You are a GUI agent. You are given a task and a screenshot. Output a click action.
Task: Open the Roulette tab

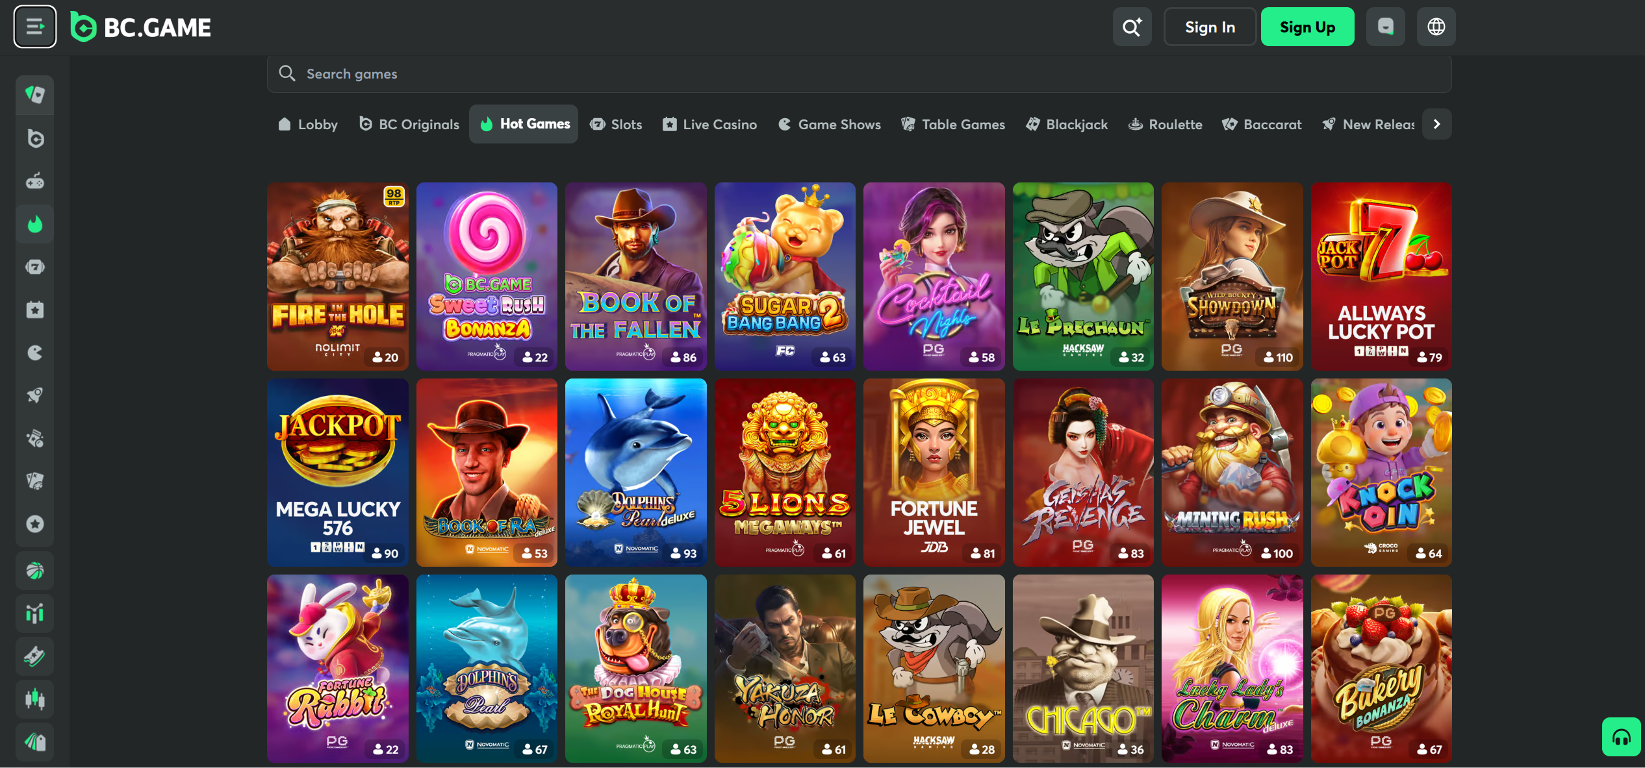tap(1165, 124)
